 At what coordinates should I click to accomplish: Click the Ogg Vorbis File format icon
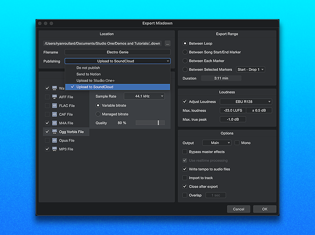[x=54, y=131]
